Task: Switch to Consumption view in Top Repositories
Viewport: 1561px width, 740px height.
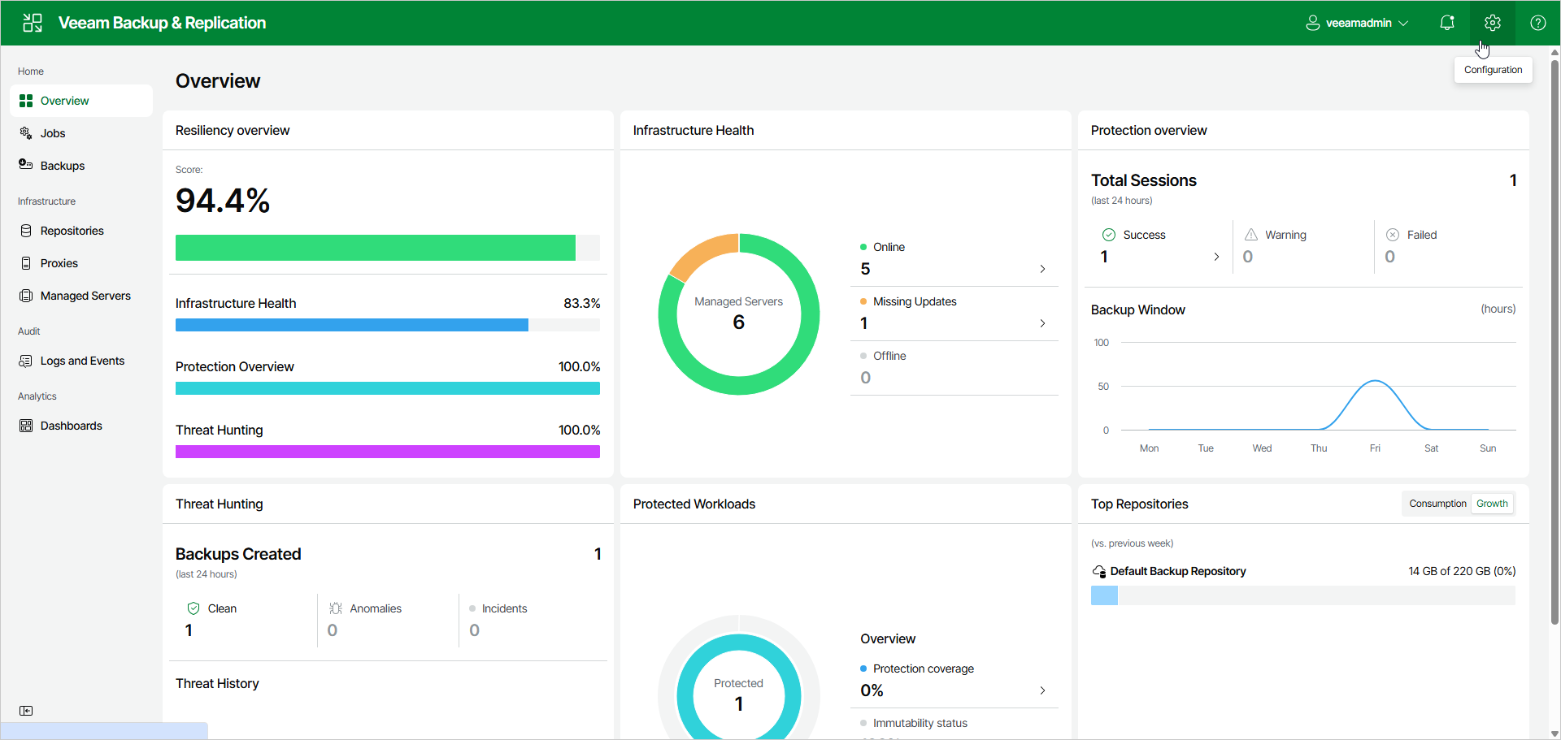Action: pyautogui.click(x=1437, y=504)
